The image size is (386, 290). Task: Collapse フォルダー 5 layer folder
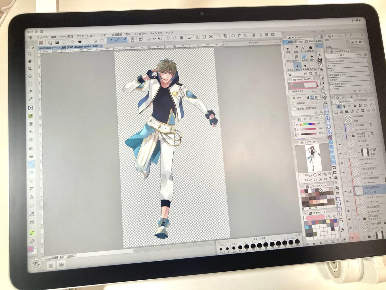click(x=360, y=219)
